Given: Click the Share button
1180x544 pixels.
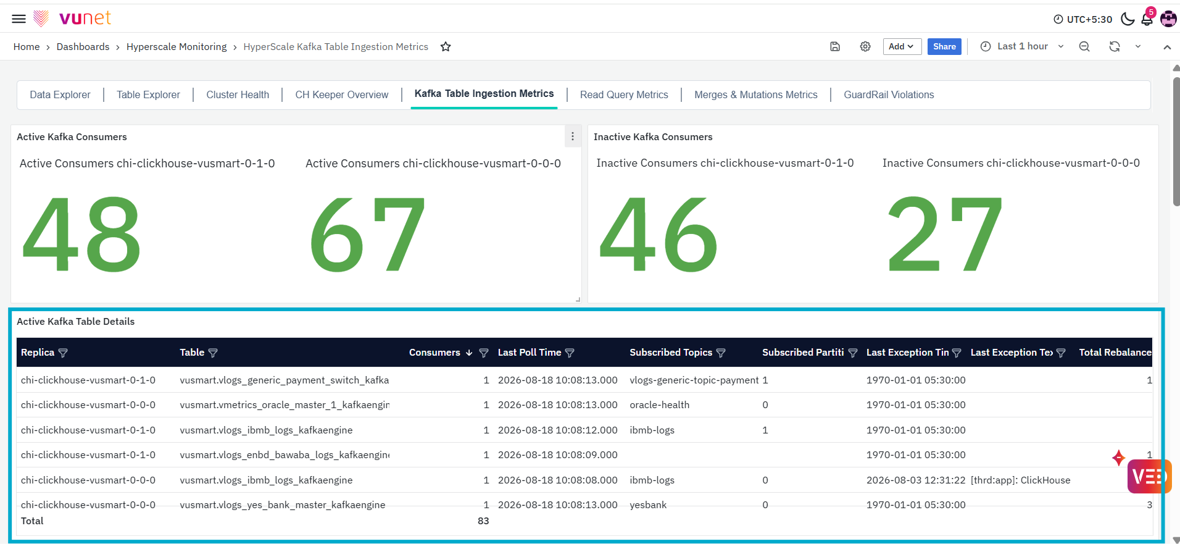Looking at the screenshot, I should [x=944, y=46].
